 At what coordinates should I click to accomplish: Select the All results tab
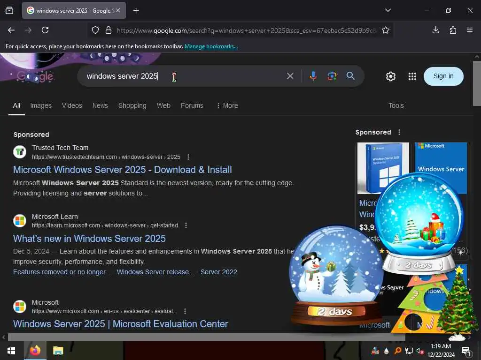(x=16, y=105)
